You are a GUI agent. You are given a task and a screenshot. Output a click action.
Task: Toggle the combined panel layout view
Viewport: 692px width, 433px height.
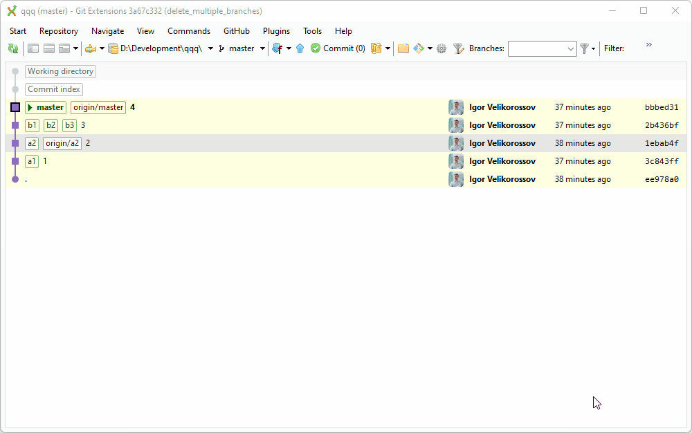click(x=64, y=48)
